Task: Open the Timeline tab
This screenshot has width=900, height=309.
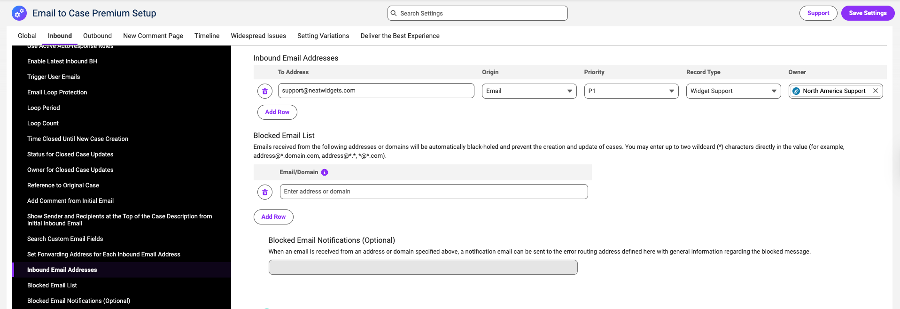Action: pos(207,36)
